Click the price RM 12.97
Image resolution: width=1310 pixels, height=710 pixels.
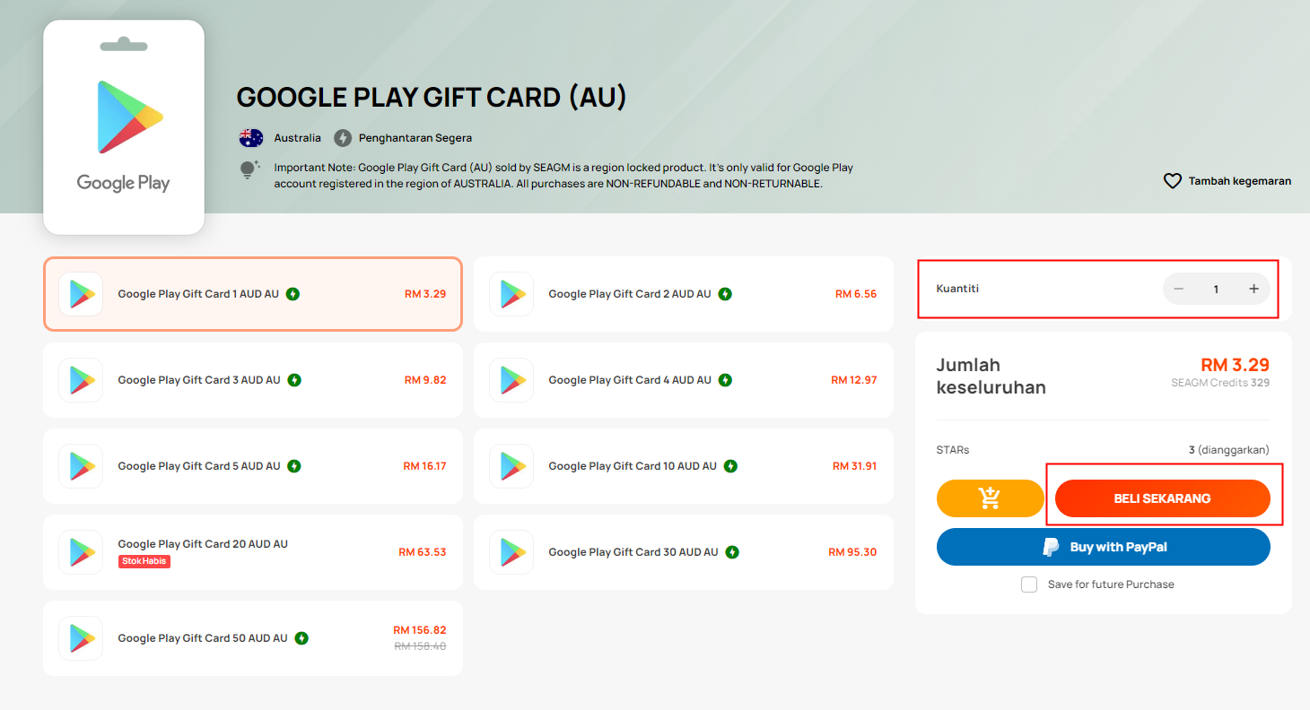[x=854, y=380]
